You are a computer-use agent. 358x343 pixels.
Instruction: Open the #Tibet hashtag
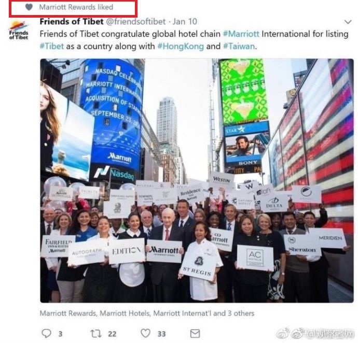(x=51, y=46)
